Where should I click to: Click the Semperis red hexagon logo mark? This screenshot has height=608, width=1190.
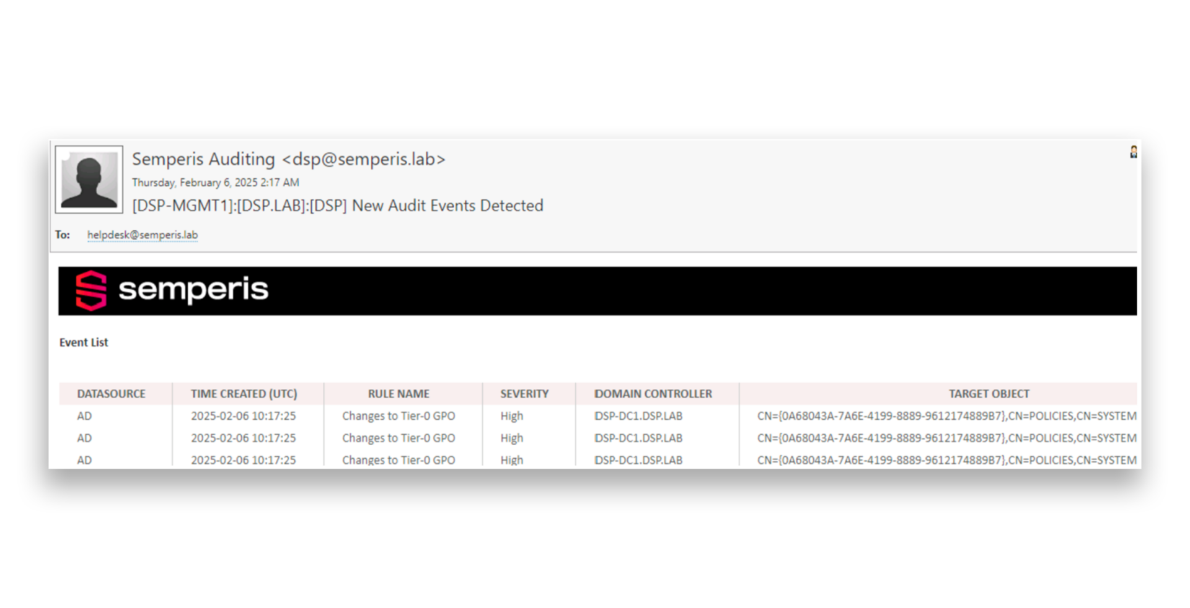coord(90,290)
